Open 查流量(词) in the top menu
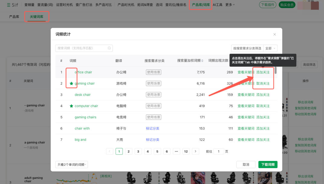This screenshot has height=184, width=324. (x=45, y=5)
